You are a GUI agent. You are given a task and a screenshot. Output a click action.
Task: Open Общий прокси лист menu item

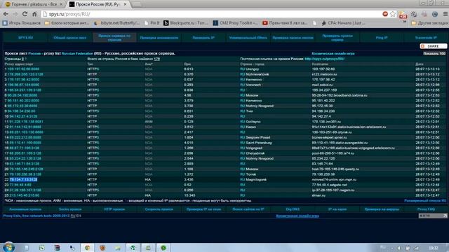(70, 38)
